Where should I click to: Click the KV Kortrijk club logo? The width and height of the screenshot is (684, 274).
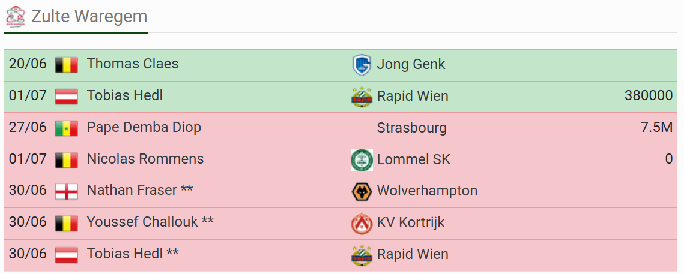pos(362,224)
